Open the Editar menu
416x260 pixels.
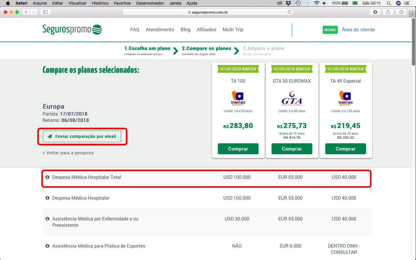[58, 3]
